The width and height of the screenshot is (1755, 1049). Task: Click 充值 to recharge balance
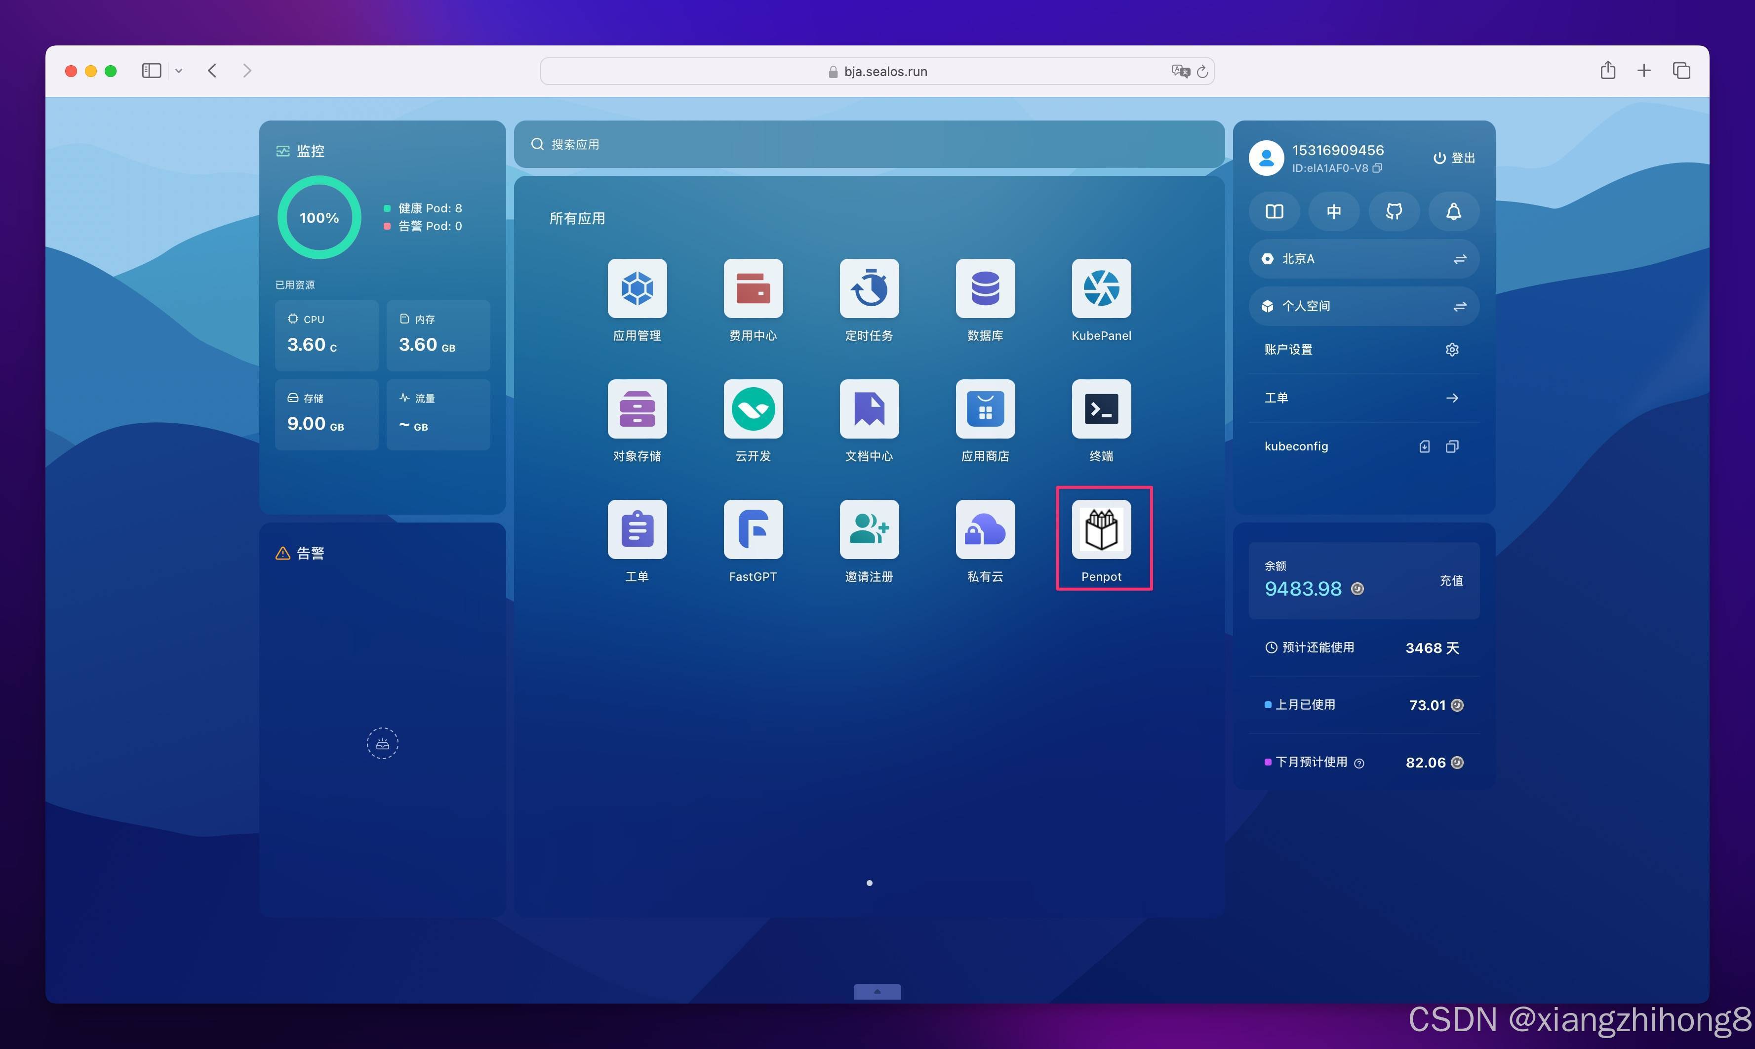(x=1451, y=580)
